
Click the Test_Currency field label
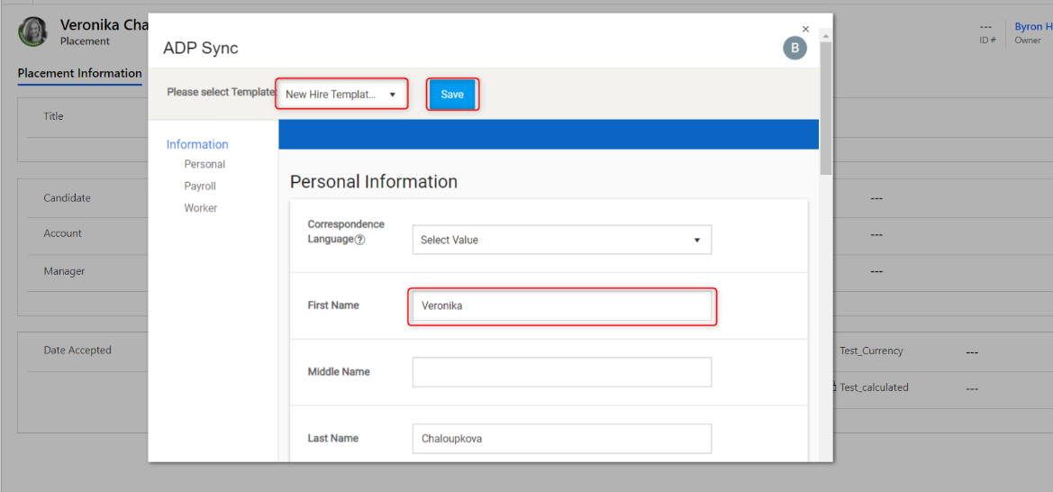[x=871, y=351]
